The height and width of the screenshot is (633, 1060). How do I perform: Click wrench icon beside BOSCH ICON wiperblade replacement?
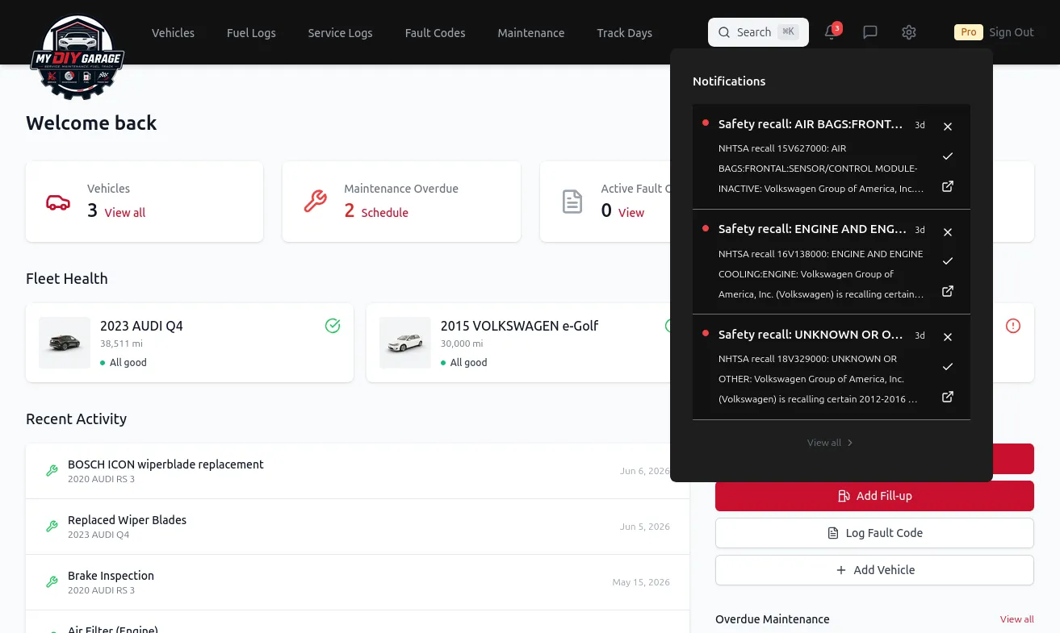pyautogui.click(x=52, y=471)
